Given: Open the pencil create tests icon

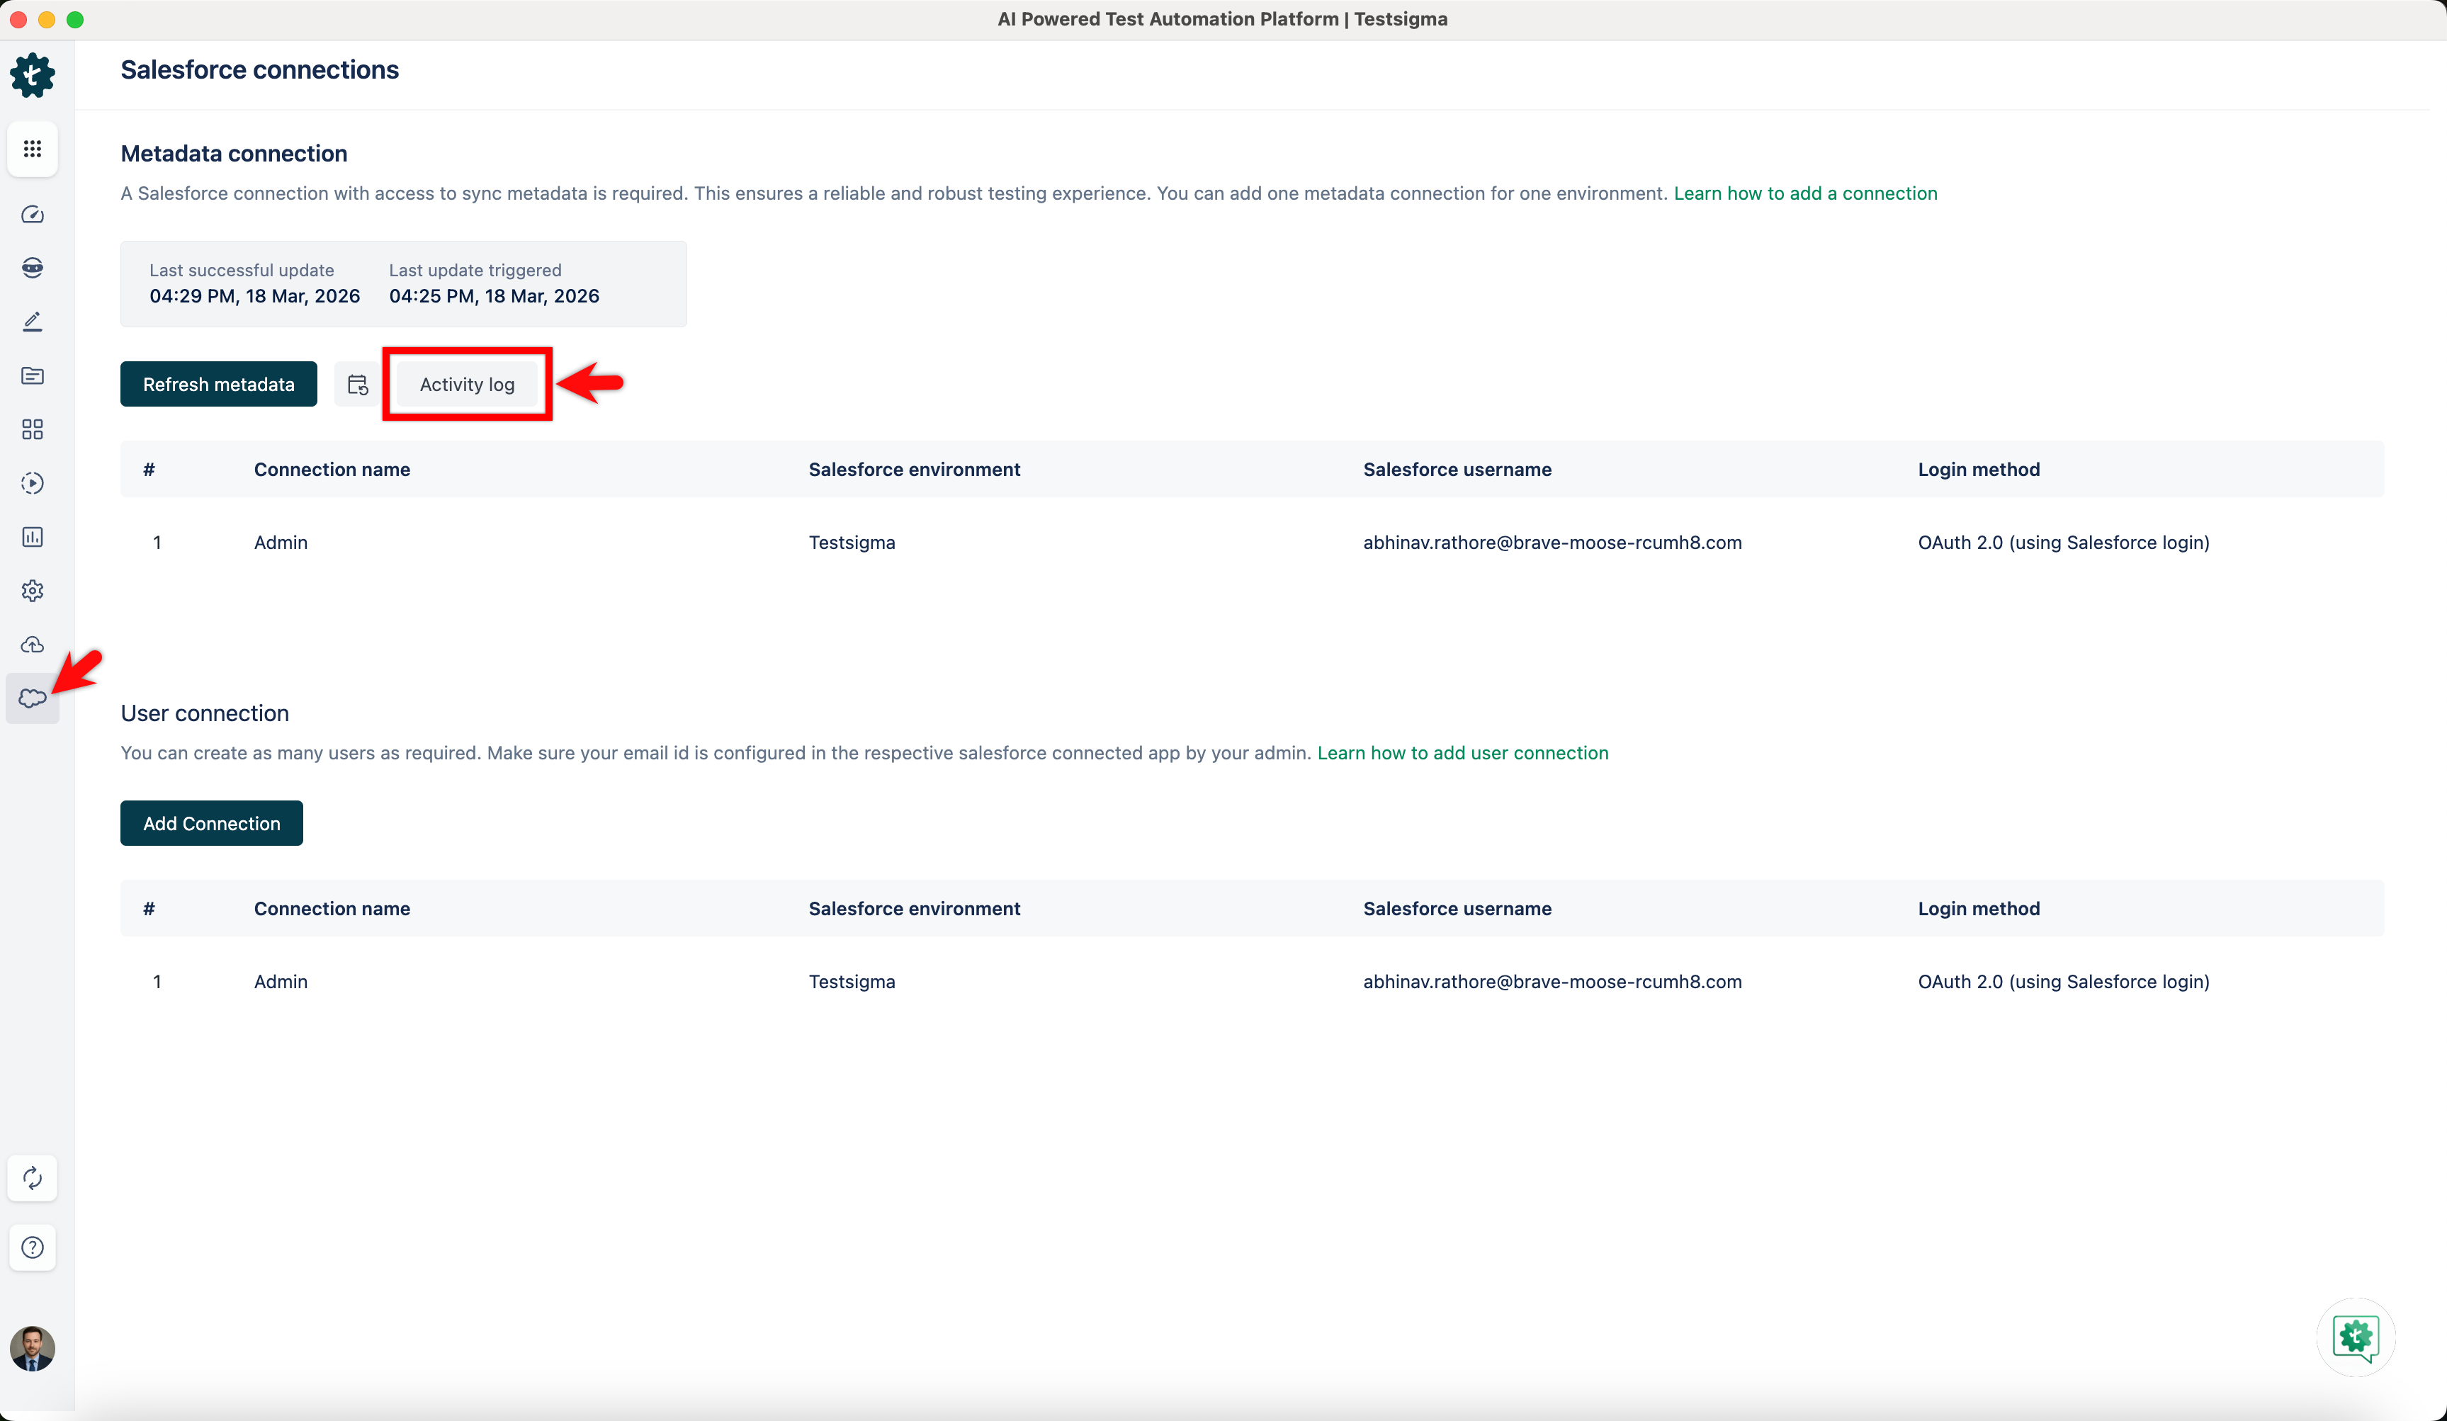Looking at the screenshot, I should tap(32, 322).
